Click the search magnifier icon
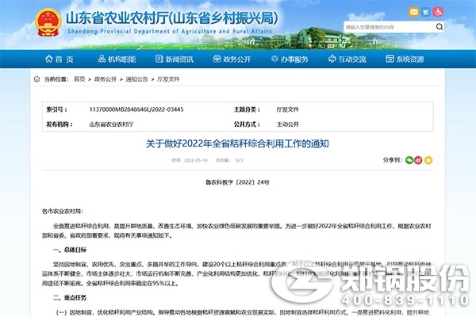The image size is (476, 317). [x=441, y=27]
